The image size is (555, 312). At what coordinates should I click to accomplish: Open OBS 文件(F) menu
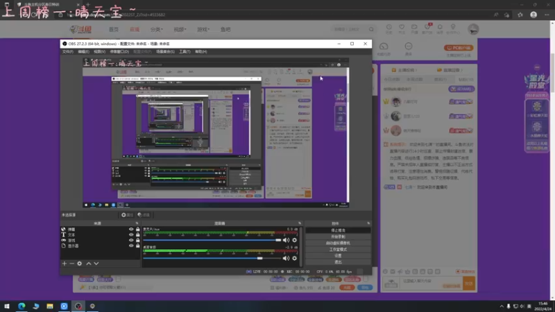(x=67, y=51)
